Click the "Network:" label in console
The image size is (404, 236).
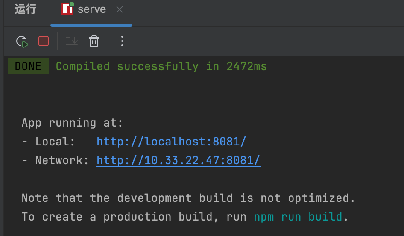(62, 160)
